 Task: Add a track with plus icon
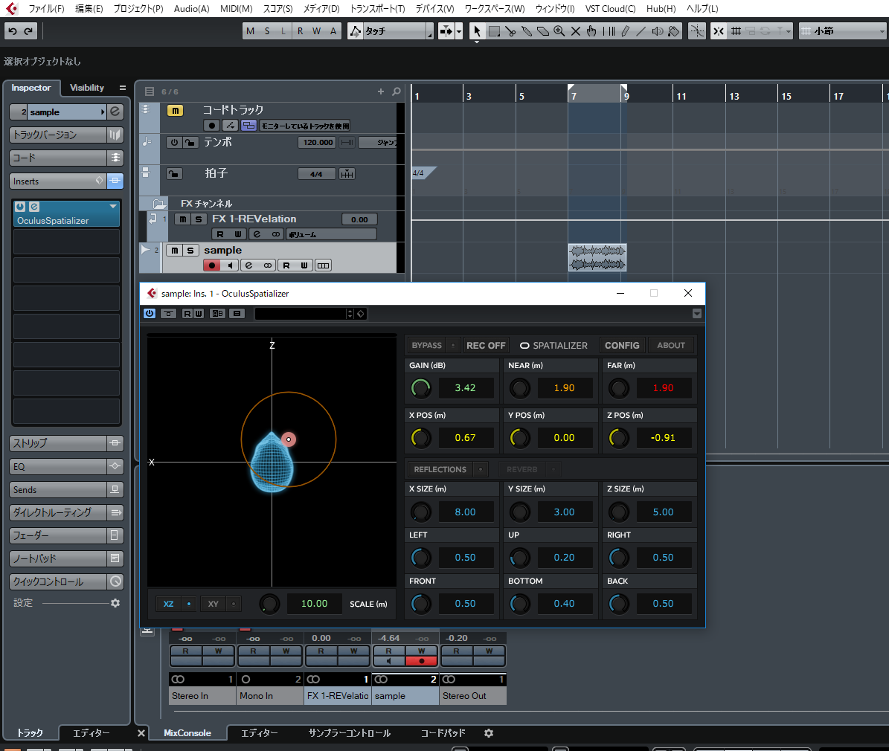380,91
